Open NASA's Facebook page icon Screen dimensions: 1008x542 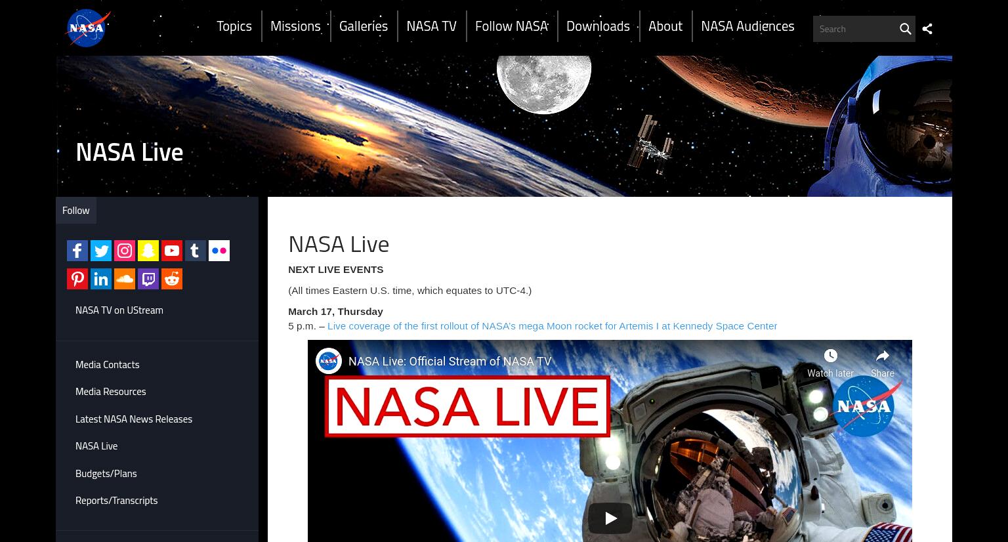click(x=77, y=251)
